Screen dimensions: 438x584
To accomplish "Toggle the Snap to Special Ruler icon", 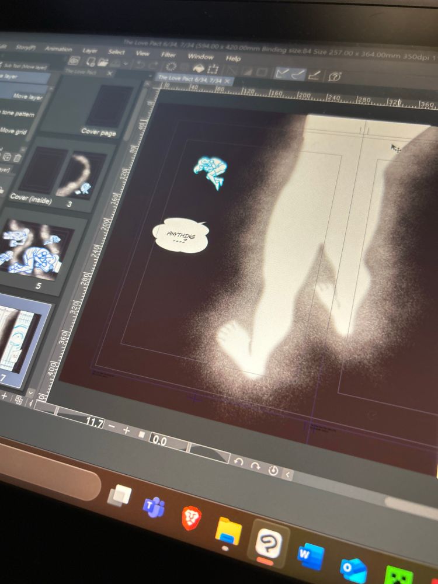I will 298,74.
